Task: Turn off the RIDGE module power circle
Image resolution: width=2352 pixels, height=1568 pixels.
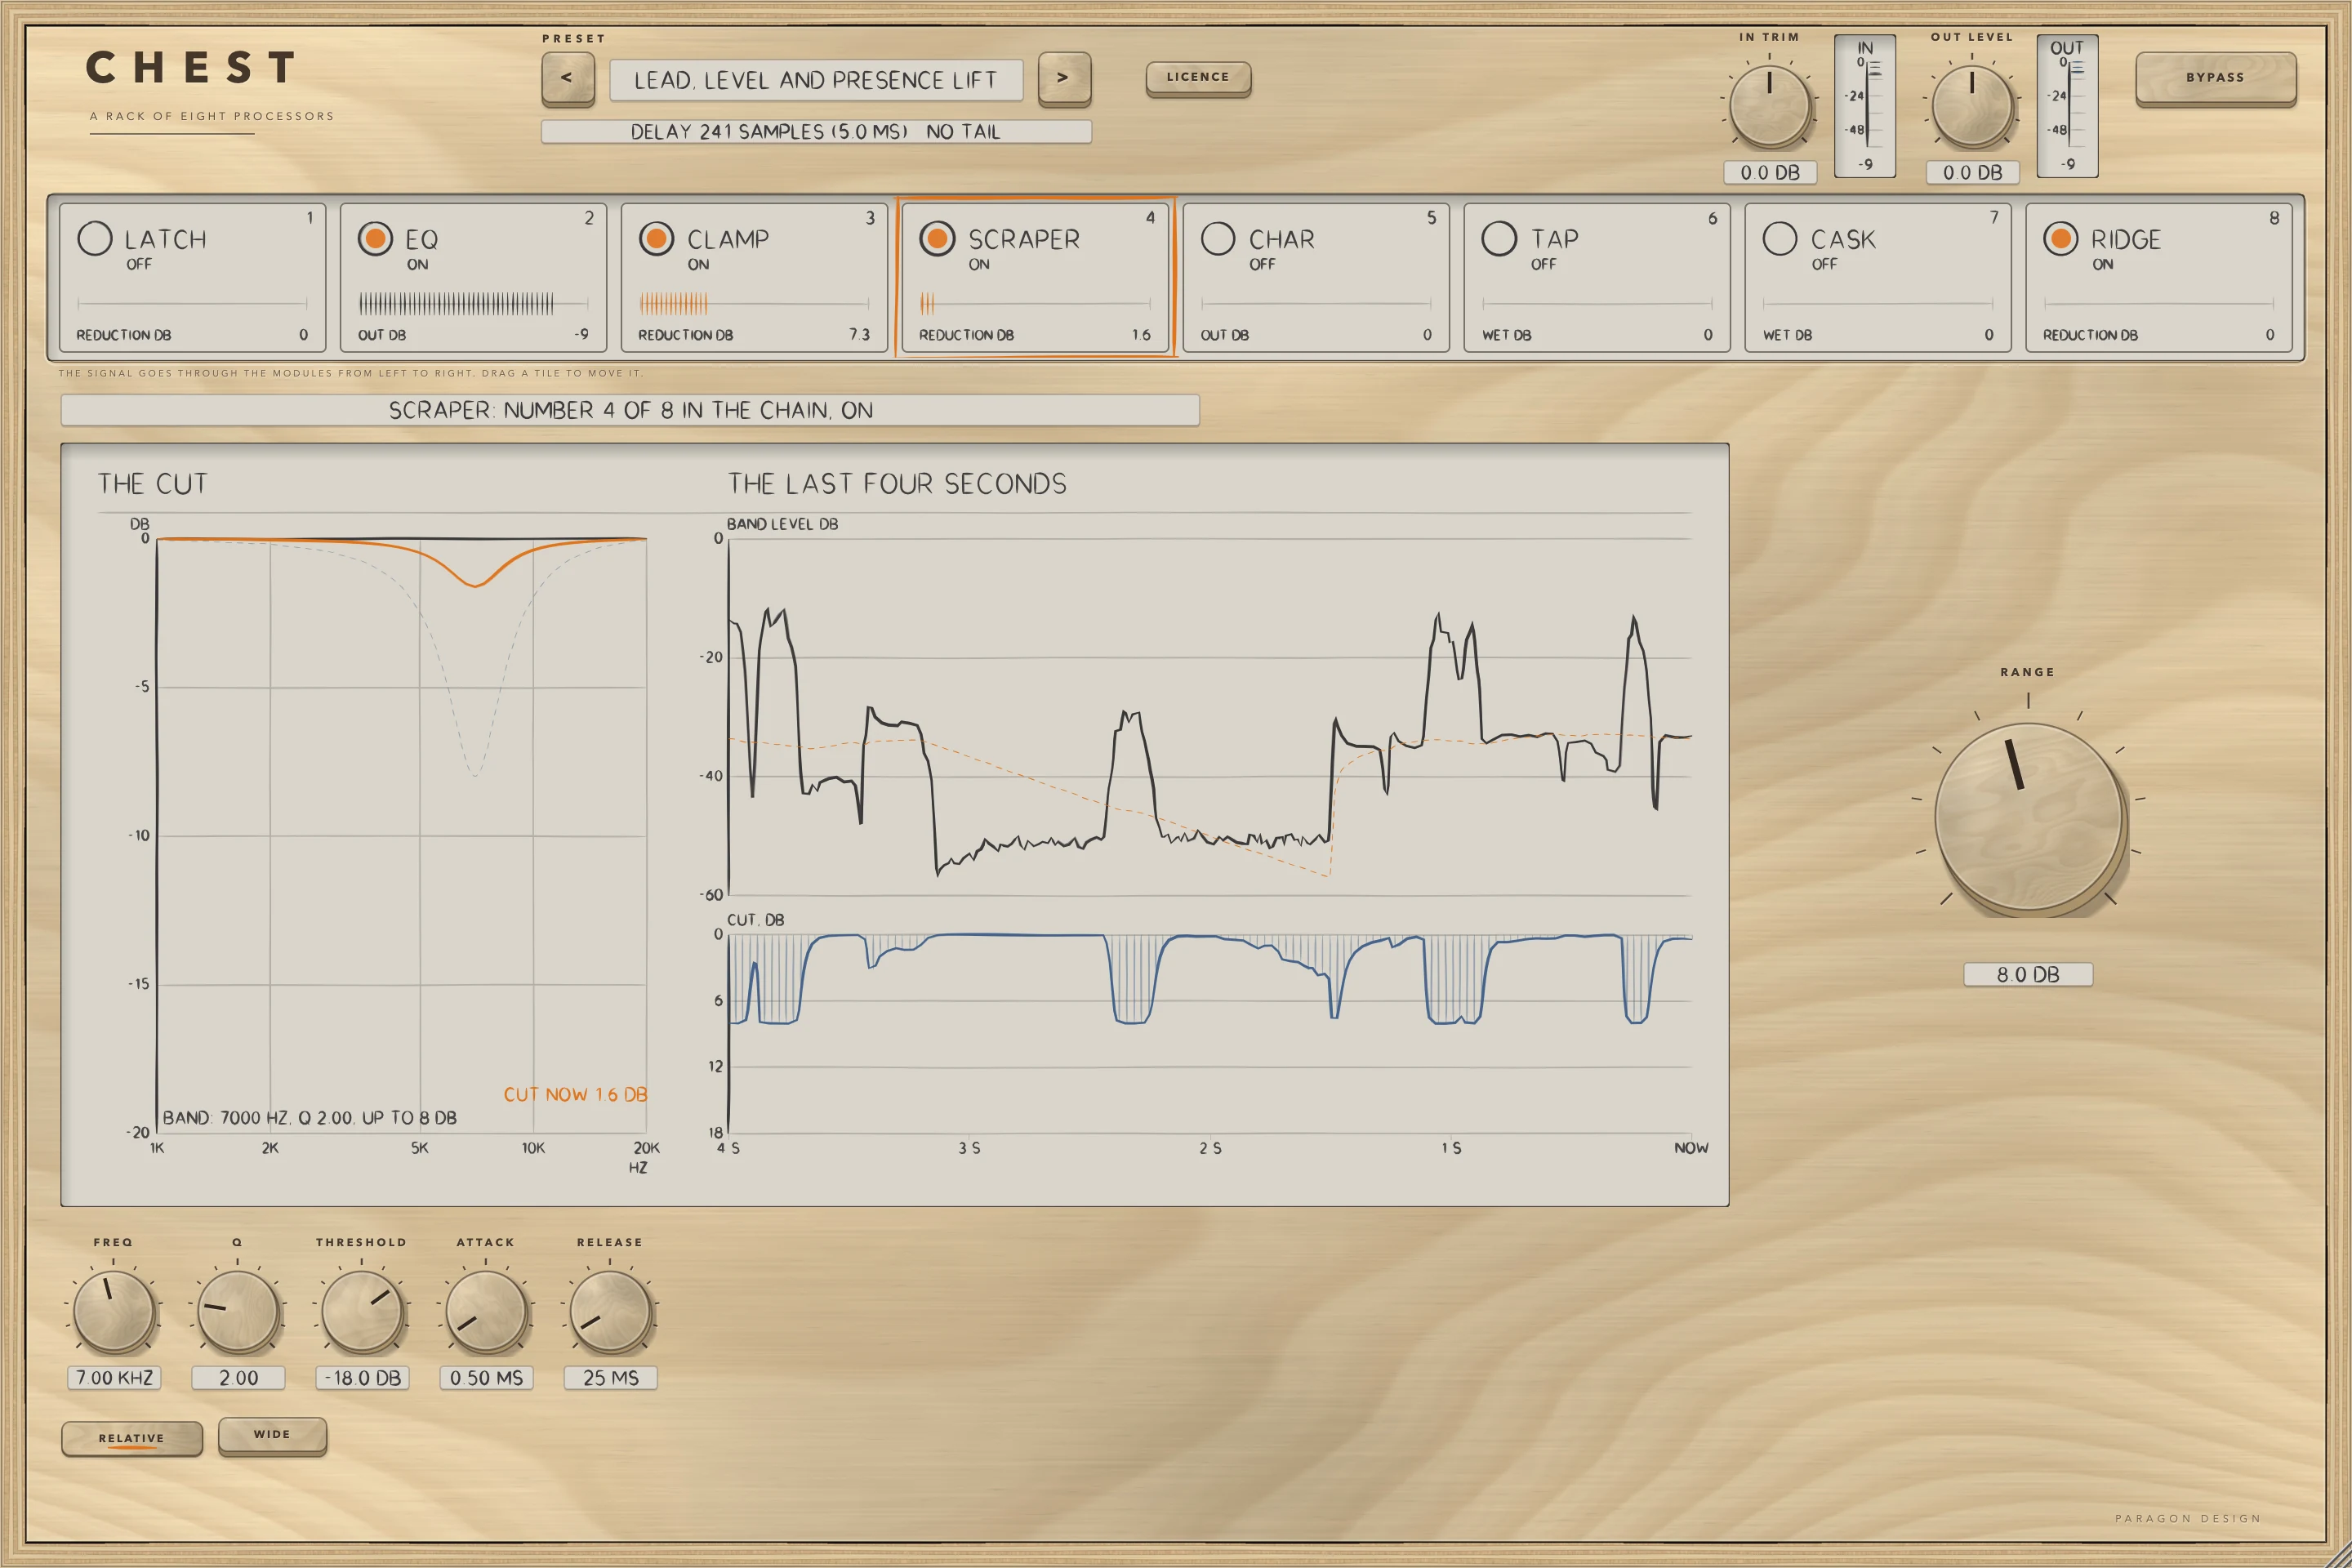Action: [2061, 238]
